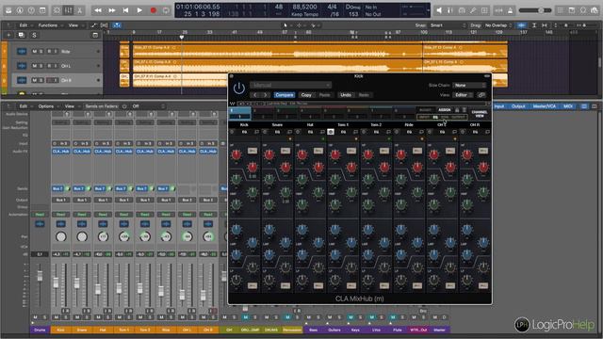Start playback with the Play button

click(x=139, y=10)
